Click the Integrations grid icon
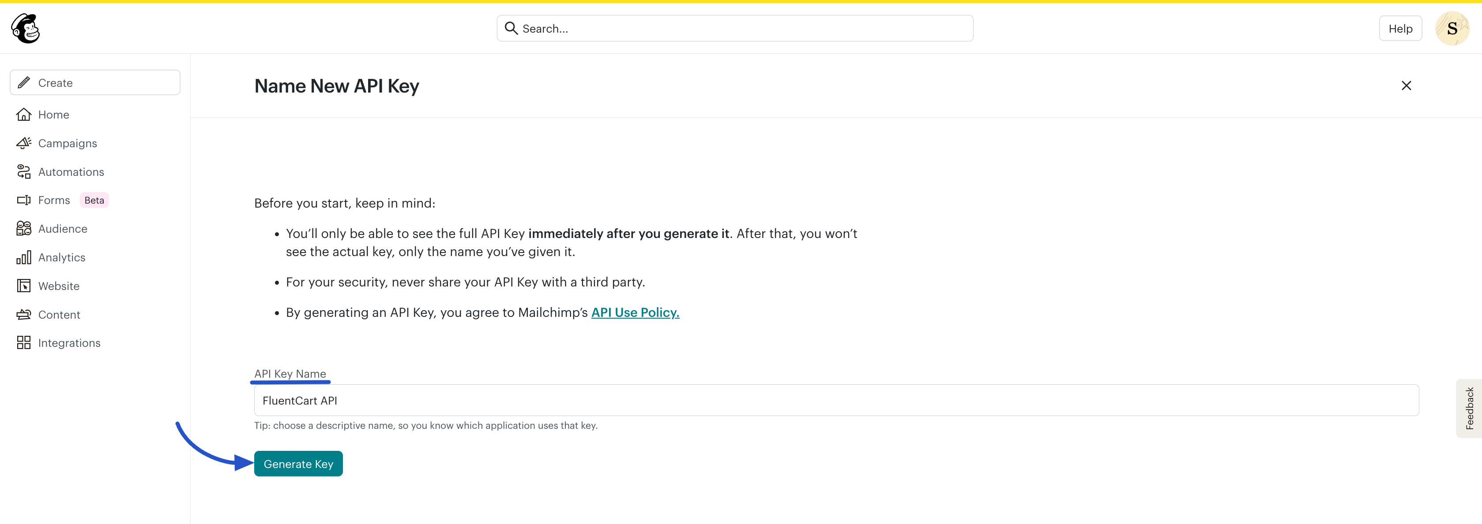Image resolution: width=1482 pixels, height=524 pixels. pyautogui.click(x=23, y=343)
